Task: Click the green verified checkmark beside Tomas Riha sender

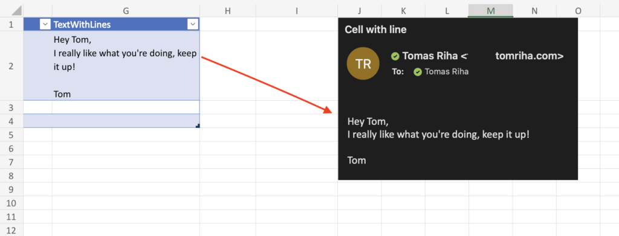Action: pos(395,56)
